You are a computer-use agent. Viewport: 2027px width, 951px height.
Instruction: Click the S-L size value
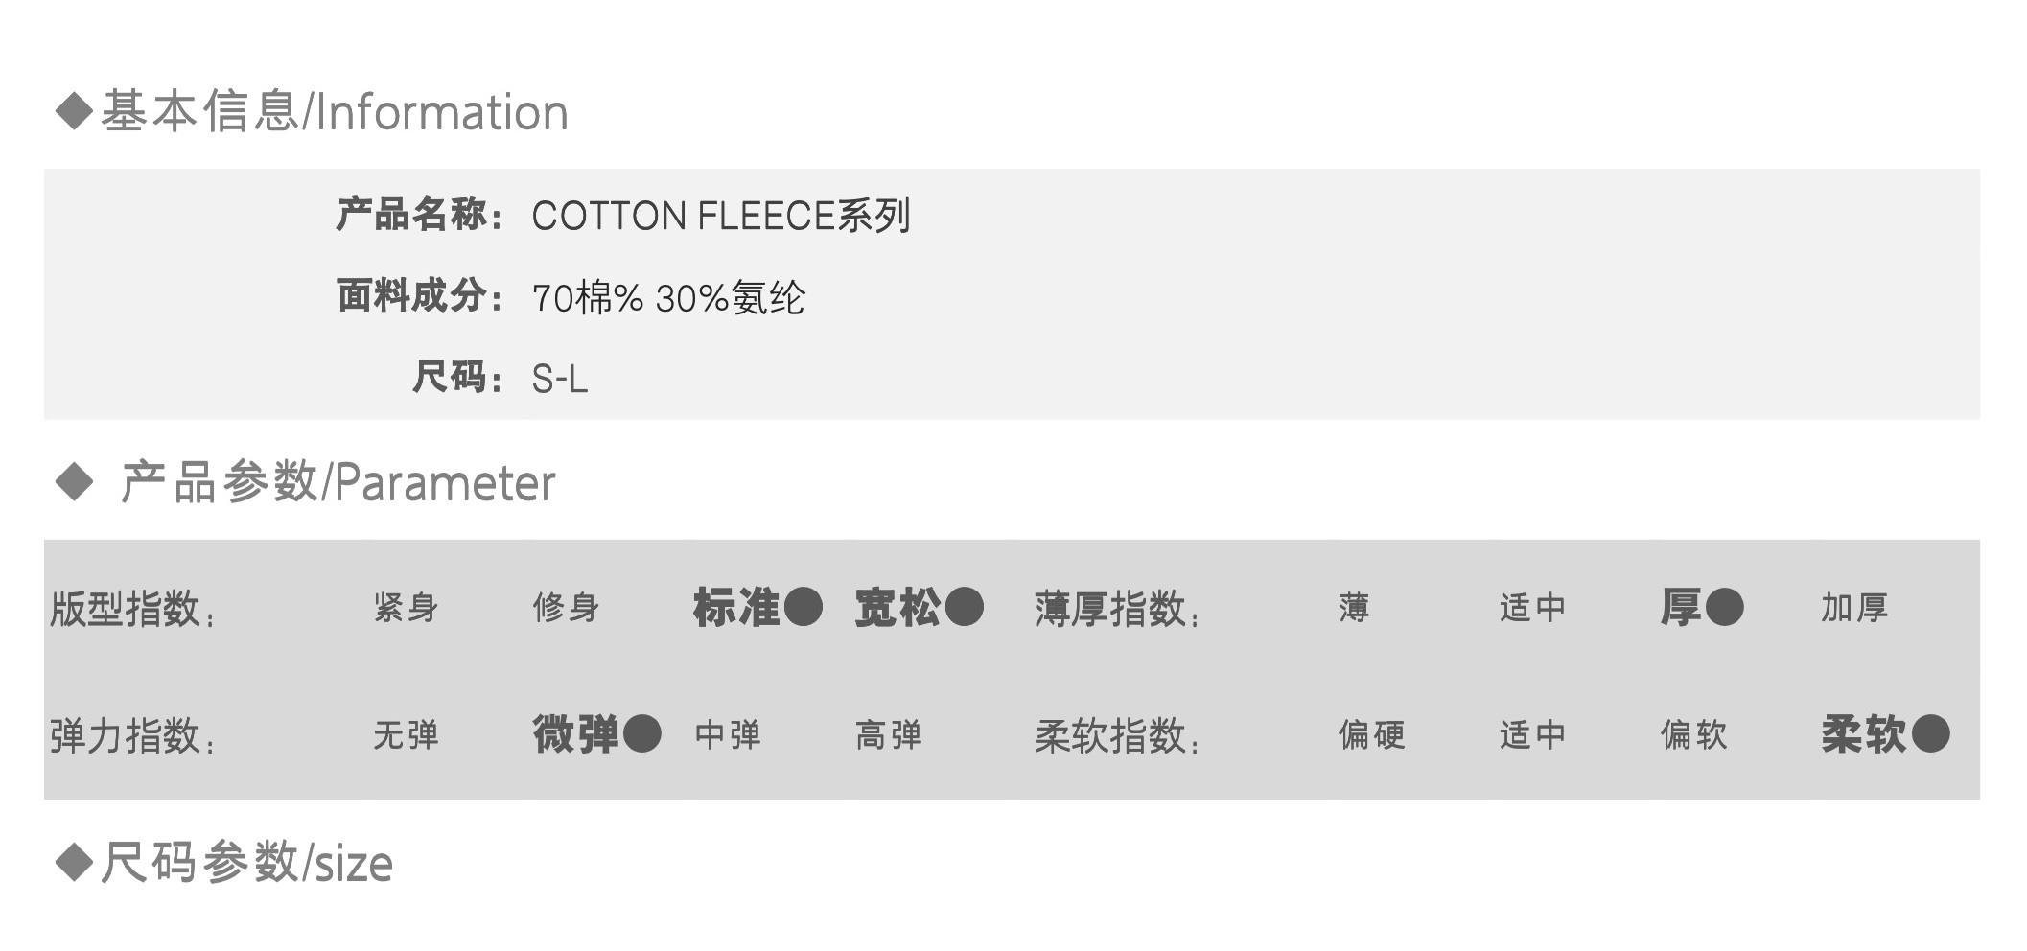(x=559, y=380)
